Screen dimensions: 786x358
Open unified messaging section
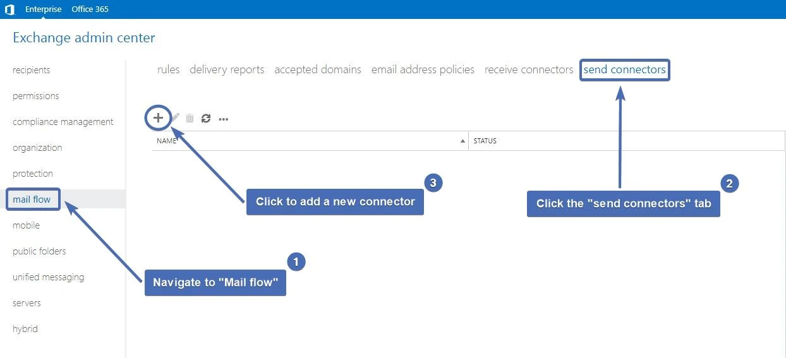[48, 277]
